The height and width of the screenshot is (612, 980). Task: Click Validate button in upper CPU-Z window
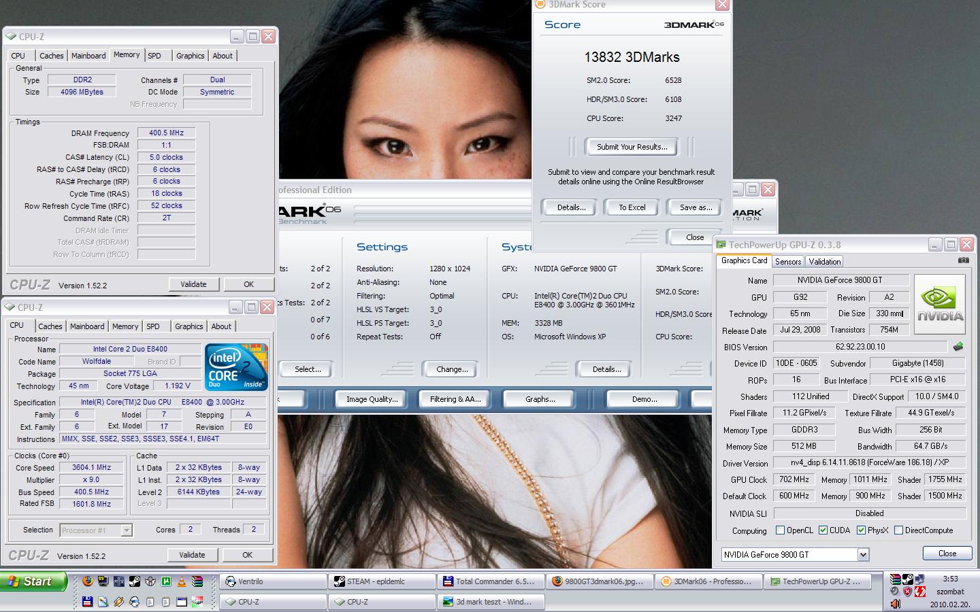click(193, 284)
